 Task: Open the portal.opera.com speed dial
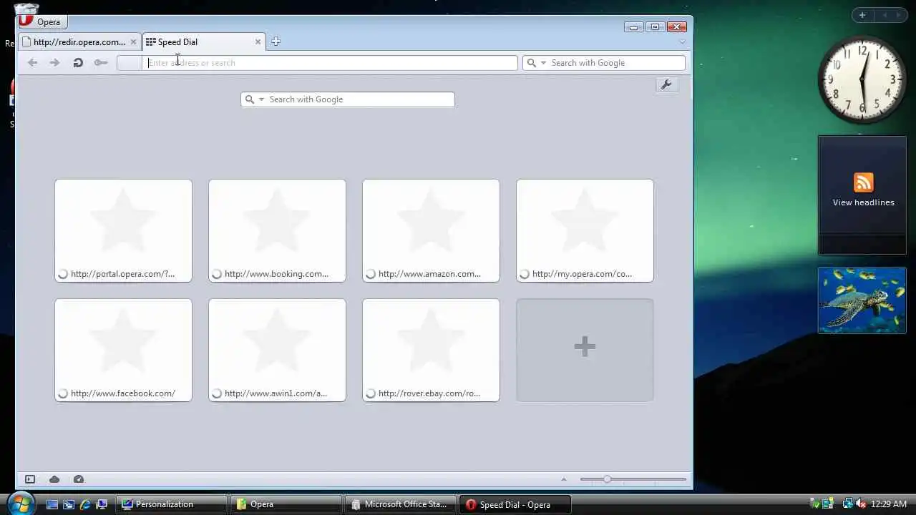coord(123,230)
